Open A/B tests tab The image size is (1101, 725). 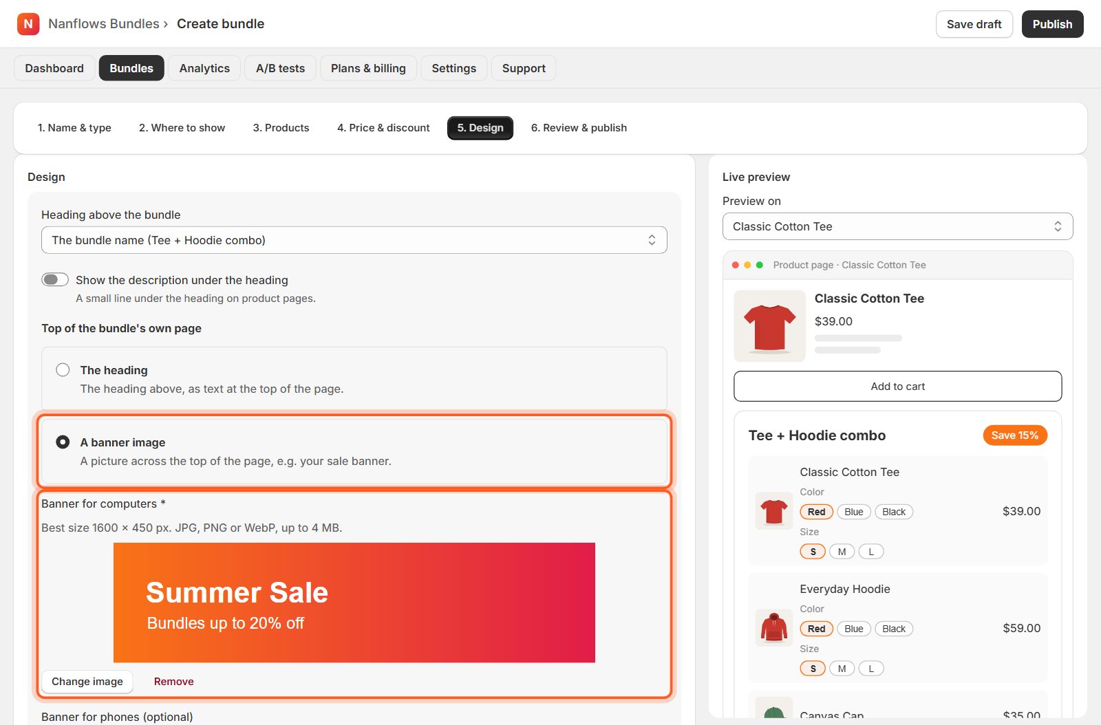(x=280, y=68)
